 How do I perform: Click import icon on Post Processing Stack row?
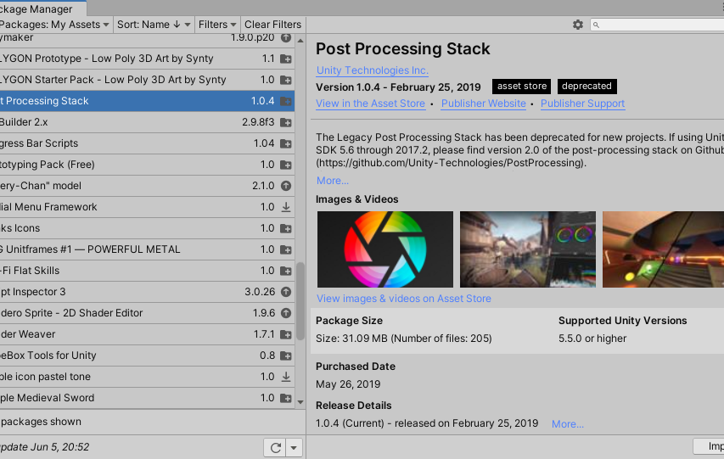[x=286, y=101]
